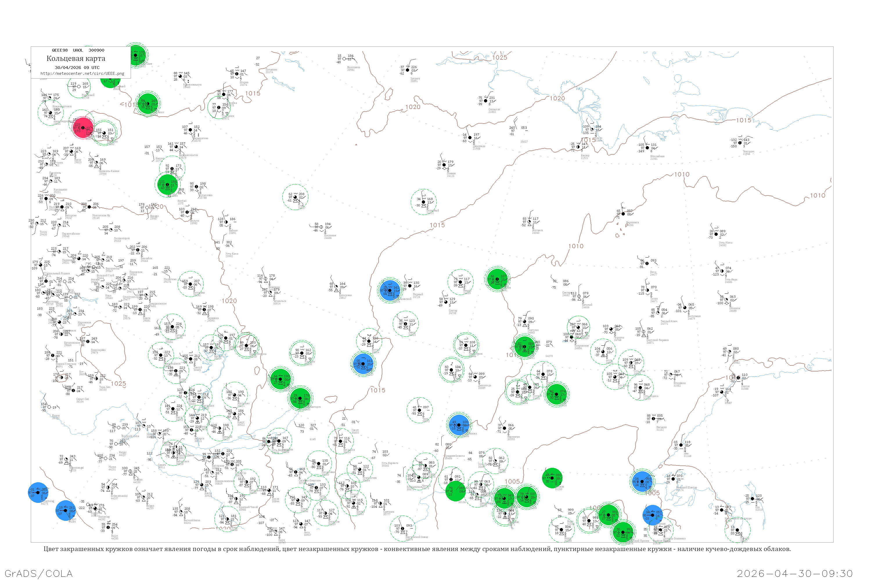Click the Оха station name
This screenshot has height=580, width=871.
coord(758,507)
